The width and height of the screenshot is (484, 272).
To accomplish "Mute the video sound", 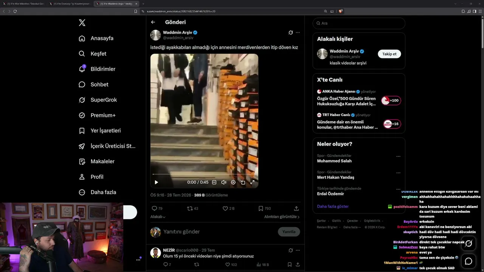I will click(223, 182).
